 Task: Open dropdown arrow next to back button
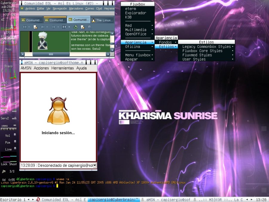click(x=47, y=27)
